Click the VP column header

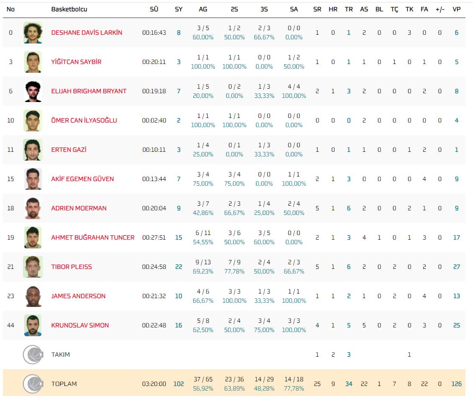click(x=457, y=9)
